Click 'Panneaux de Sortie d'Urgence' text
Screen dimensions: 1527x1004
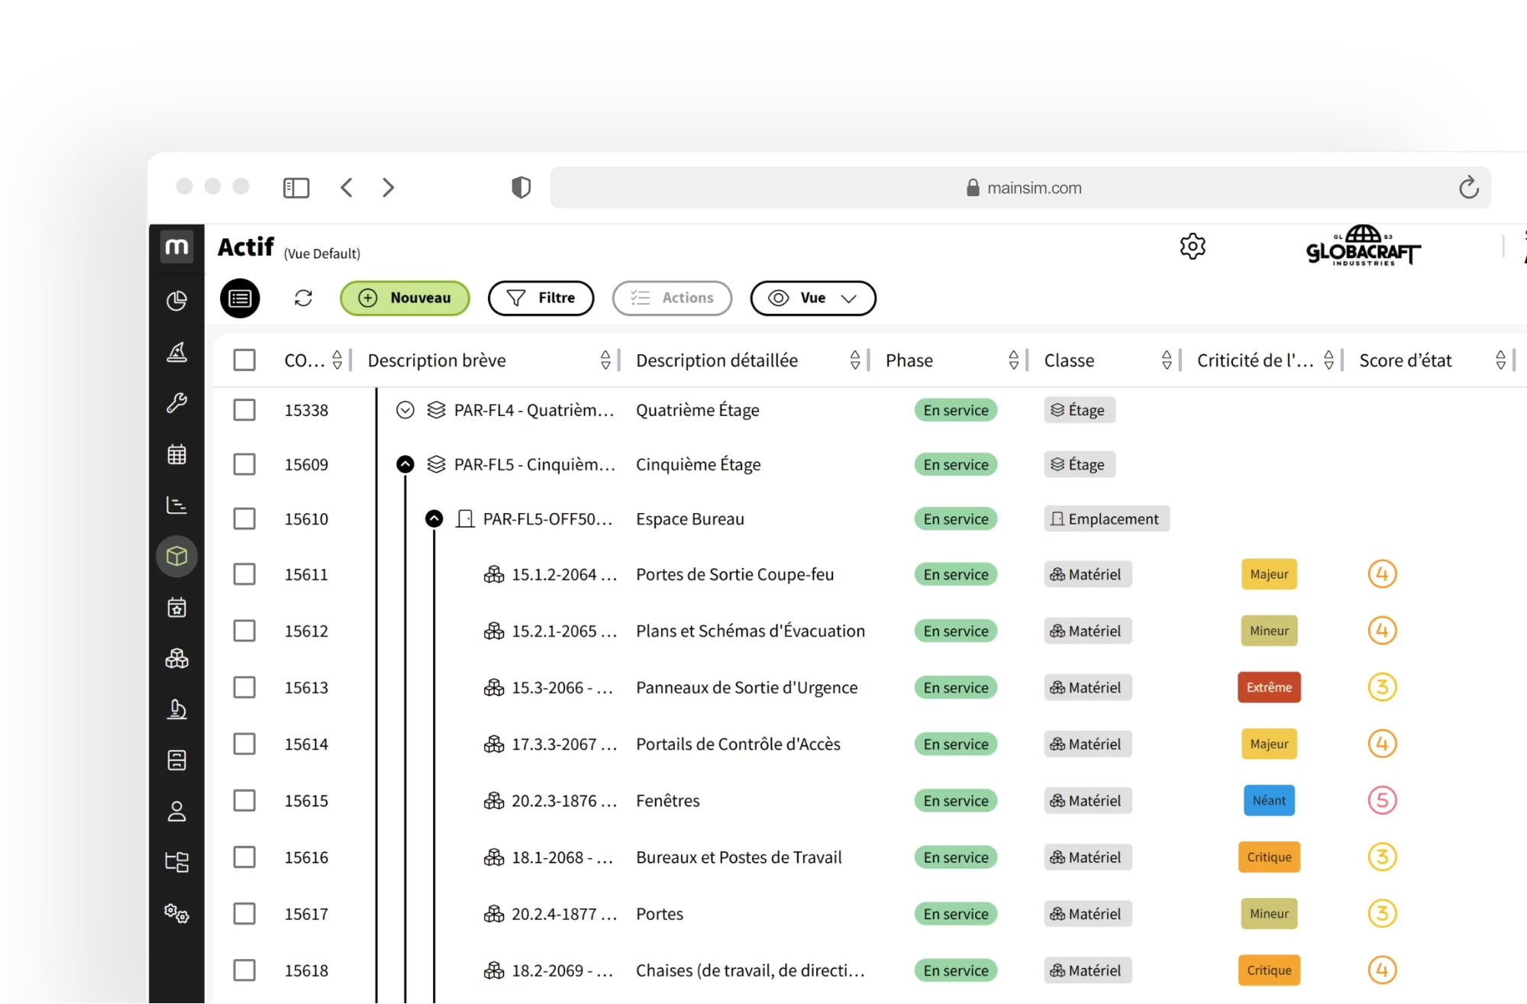click(x=747, y=687)
